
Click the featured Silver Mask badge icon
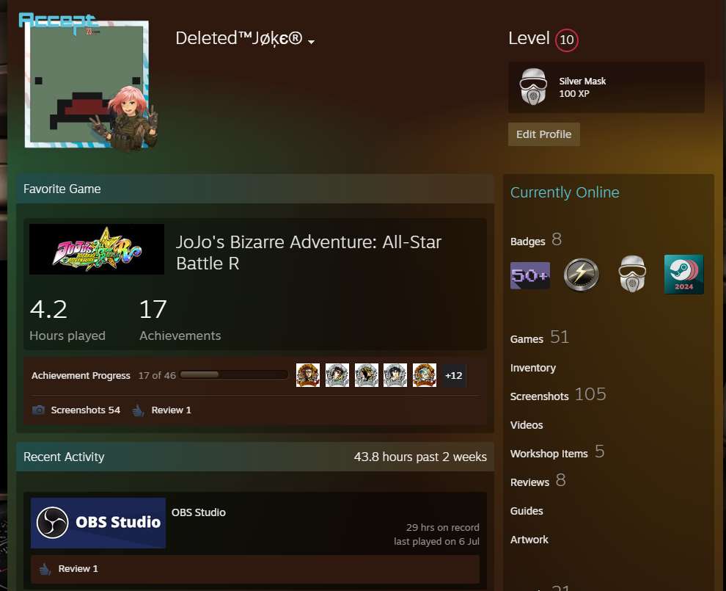pyautogui.click(x=533, y=87)
